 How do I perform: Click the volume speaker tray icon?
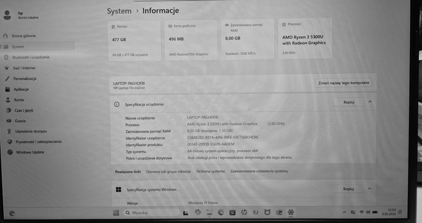(x=368, y=212)
